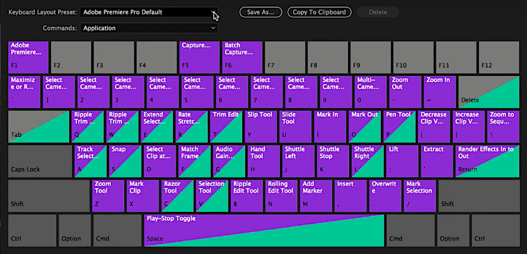Screen dimensions: 527x254
Task: Select the left Ctrl modifier key
Action: (32, 230)
